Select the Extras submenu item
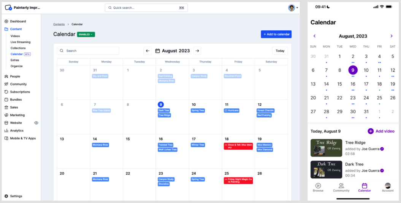 point(15,60)
